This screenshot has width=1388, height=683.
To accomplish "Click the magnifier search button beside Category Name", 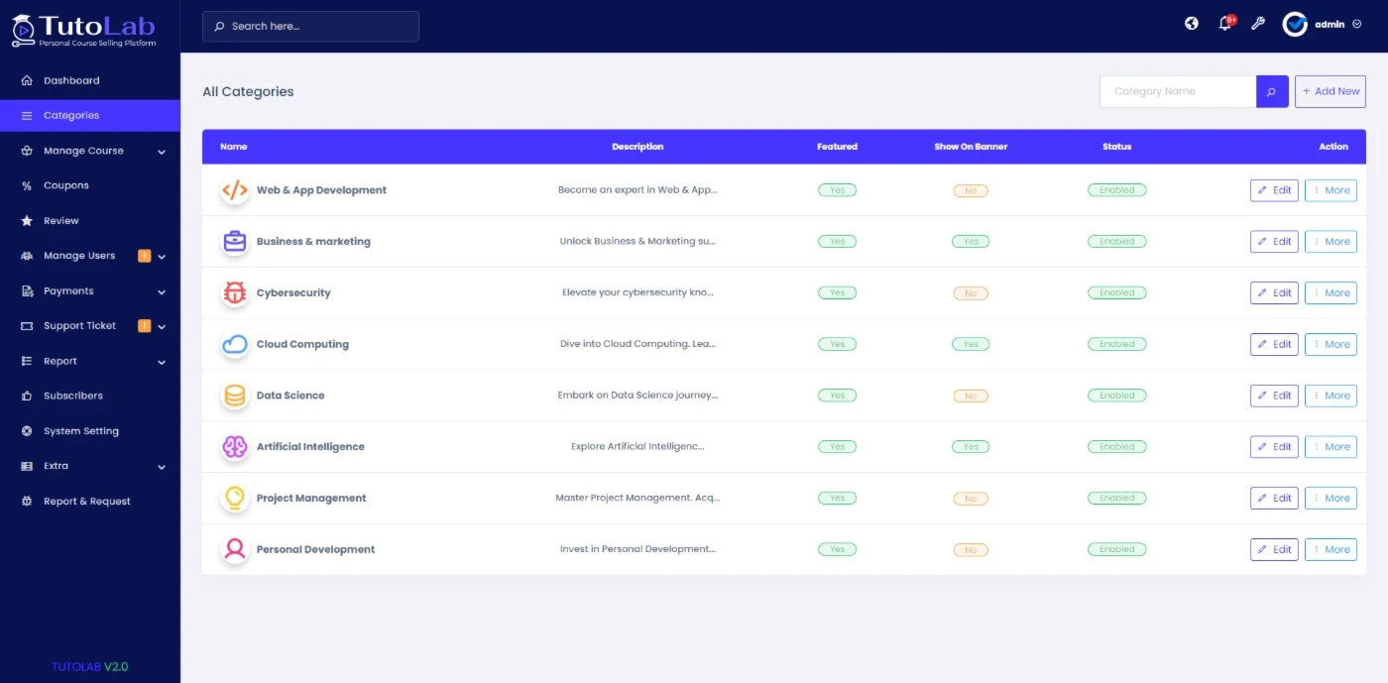I will pos(1272,91).
